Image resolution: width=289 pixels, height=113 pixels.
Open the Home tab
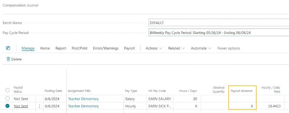tap(45, 48)
